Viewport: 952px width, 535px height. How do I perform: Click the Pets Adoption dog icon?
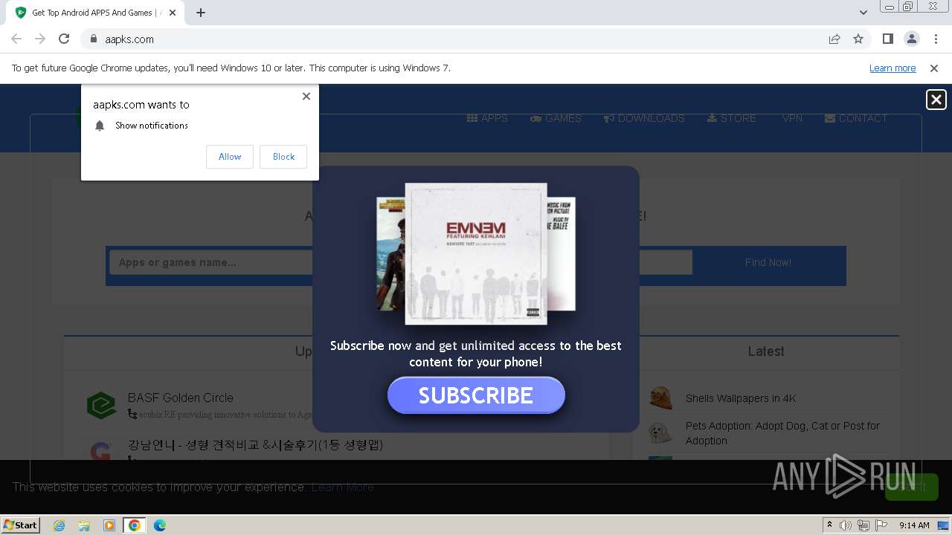tap(660, 432)
